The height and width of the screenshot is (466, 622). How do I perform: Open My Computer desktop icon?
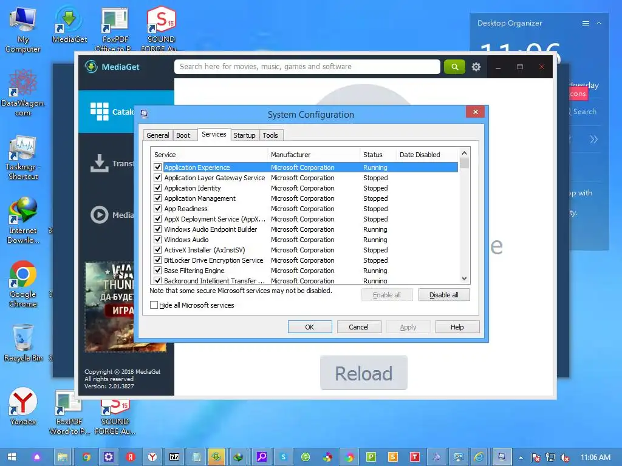click(x=22, y=30)
